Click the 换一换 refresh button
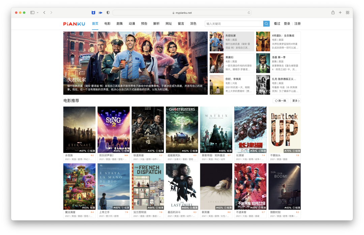This screenshot has width=364, height=235. [280, 101]
